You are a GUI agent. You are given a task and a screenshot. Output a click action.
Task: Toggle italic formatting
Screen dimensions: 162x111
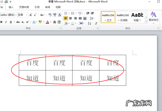pyautogui.click(x=6, y=22)
